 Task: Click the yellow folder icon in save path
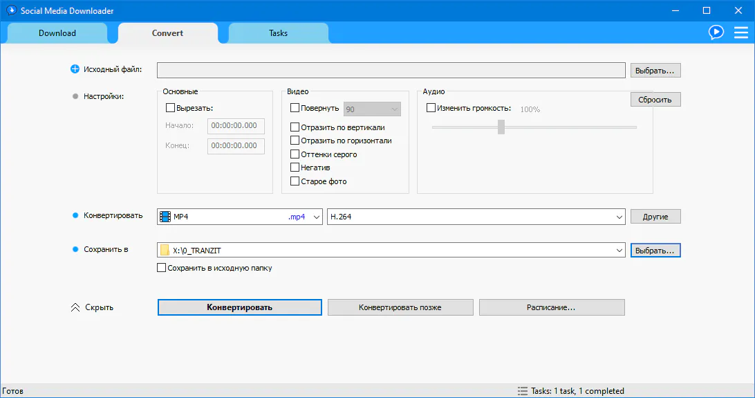165,250
